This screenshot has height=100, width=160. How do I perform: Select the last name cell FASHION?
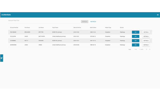tap(41, 40)
